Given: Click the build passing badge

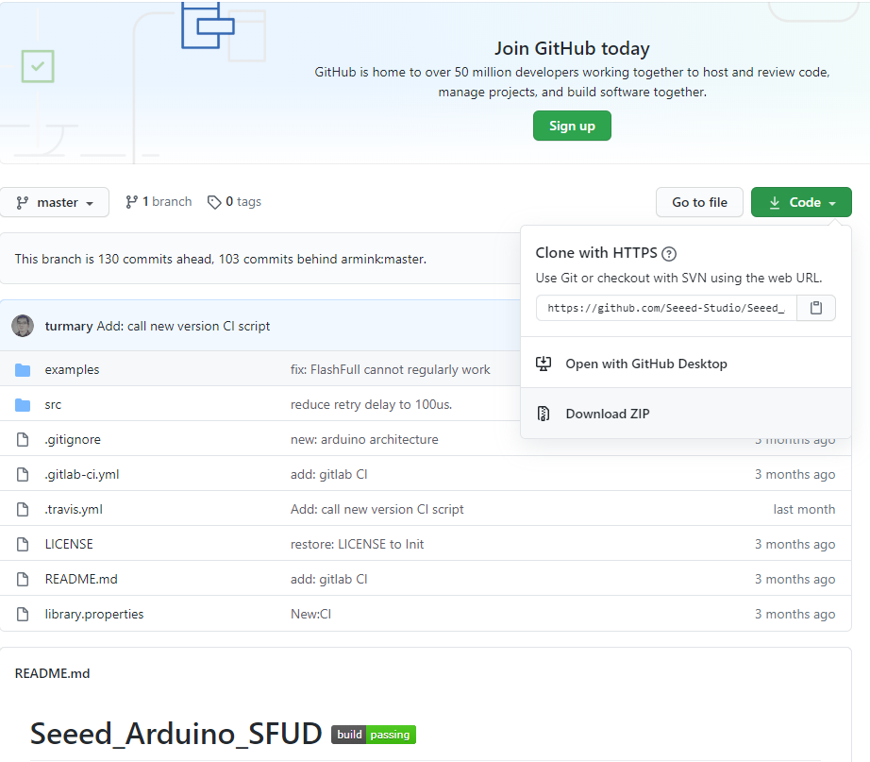Looking at the screenshot, I should (373, 735).
